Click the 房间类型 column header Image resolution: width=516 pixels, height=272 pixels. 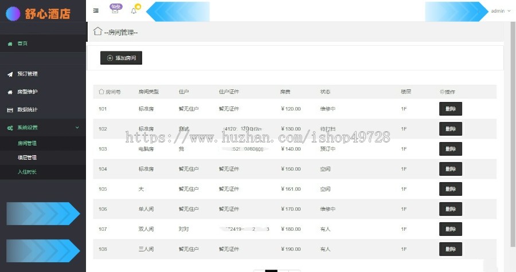(148, 92)
